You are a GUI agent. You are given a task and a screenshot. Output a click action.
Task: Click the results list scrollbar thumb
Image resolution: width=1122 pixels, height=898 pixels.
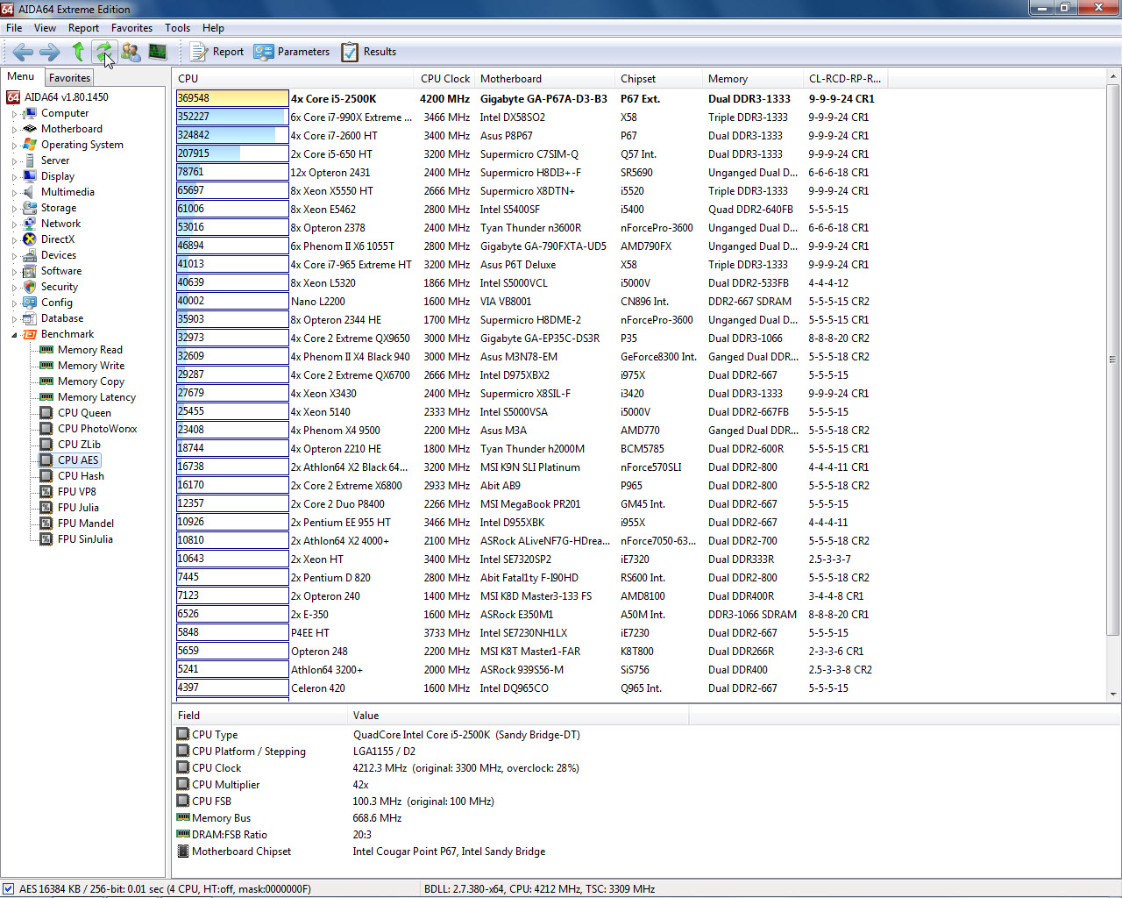tap(1113, 360)
